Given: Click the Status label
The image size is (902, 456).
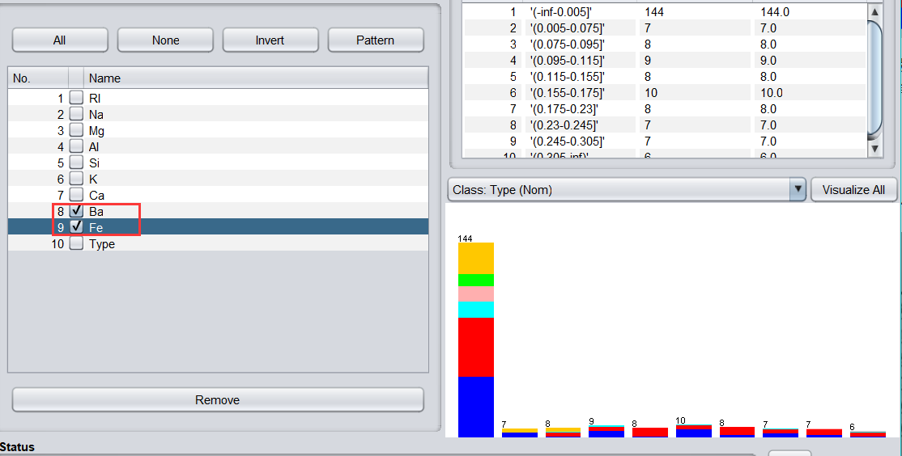Looking at the screenshot, I should [x=17, y=447].
